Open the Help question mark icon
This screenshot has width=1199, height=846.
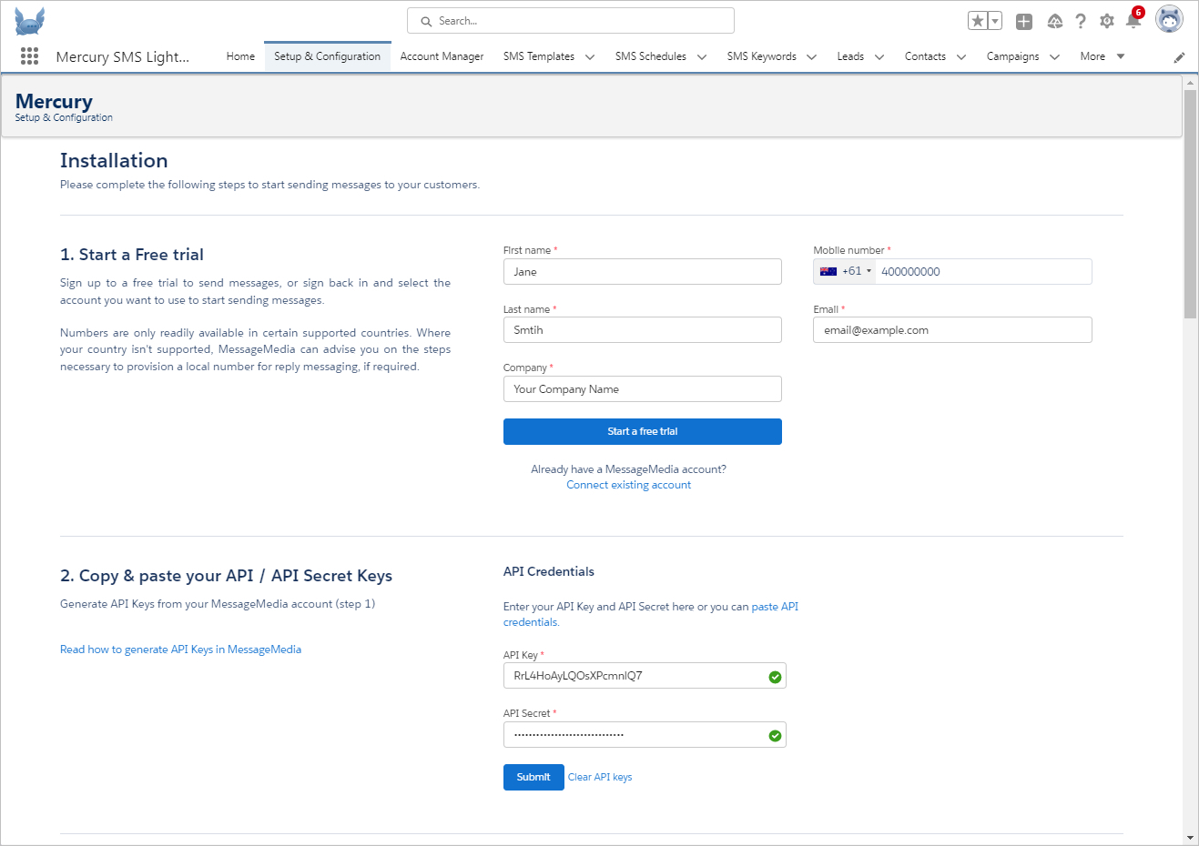pyautogui.click(x=1081, y=21)
